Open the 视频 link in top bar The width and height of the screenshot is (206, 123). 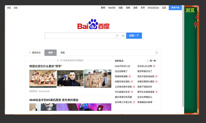click(128, 8)
